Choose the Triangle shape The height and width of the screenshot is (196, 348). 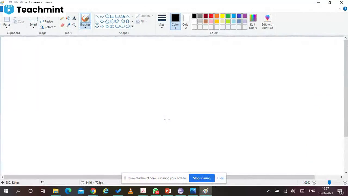(128, 16)
